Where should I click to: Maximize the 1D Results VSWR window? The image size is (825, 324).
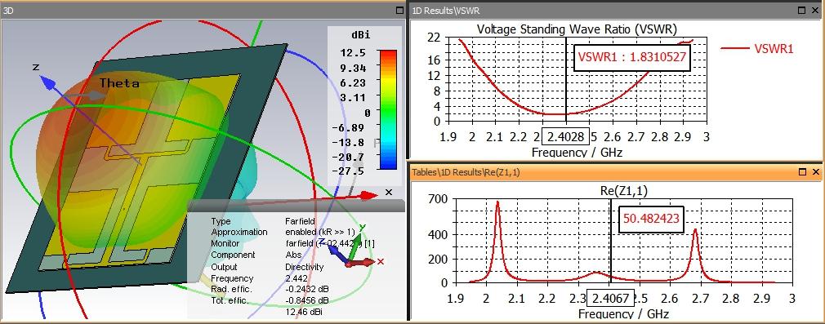tap(802, 10)
